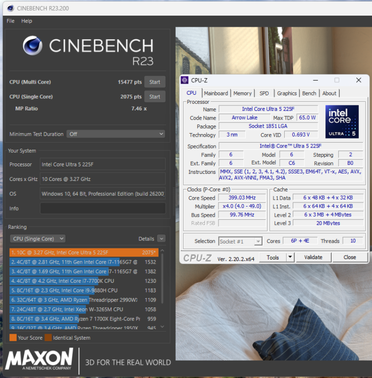Switch to Mainboard tab in CPU-Z
Image resolution: width=372 pixels, height=378 pixels.
pos(216,93)
